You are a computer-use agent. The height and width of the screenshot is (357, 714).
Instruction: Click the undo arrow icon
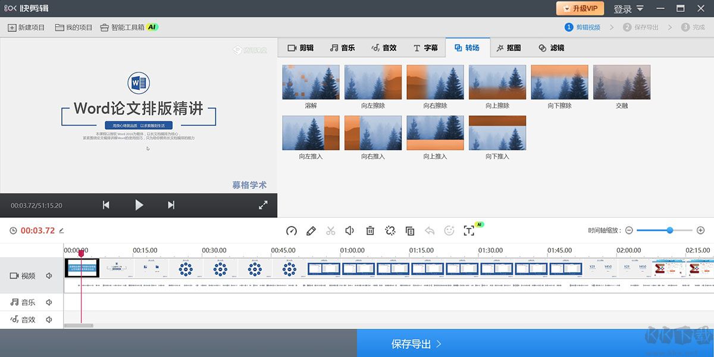429,231
